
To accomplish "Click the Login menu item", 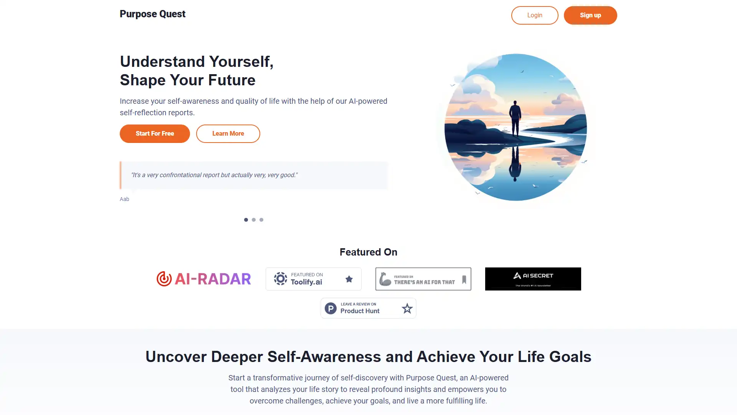I will (x=535, y=15).
